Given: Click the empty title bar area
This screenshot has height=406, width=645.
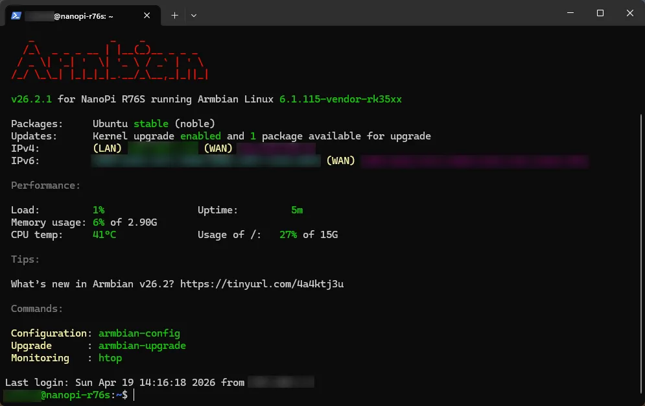Looking at the screenshot, I should pos(376,14).
